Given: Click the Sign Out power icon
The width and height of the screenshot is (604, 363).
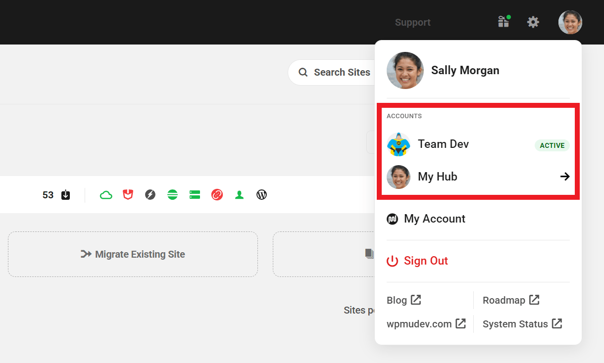Looking at the screenshot, I should [x=392, y=261].
